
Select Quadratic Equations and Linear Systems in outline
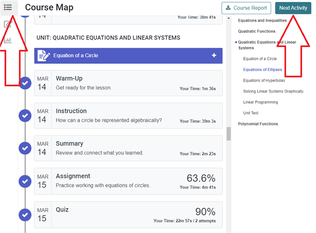click(x=267, y=45)
